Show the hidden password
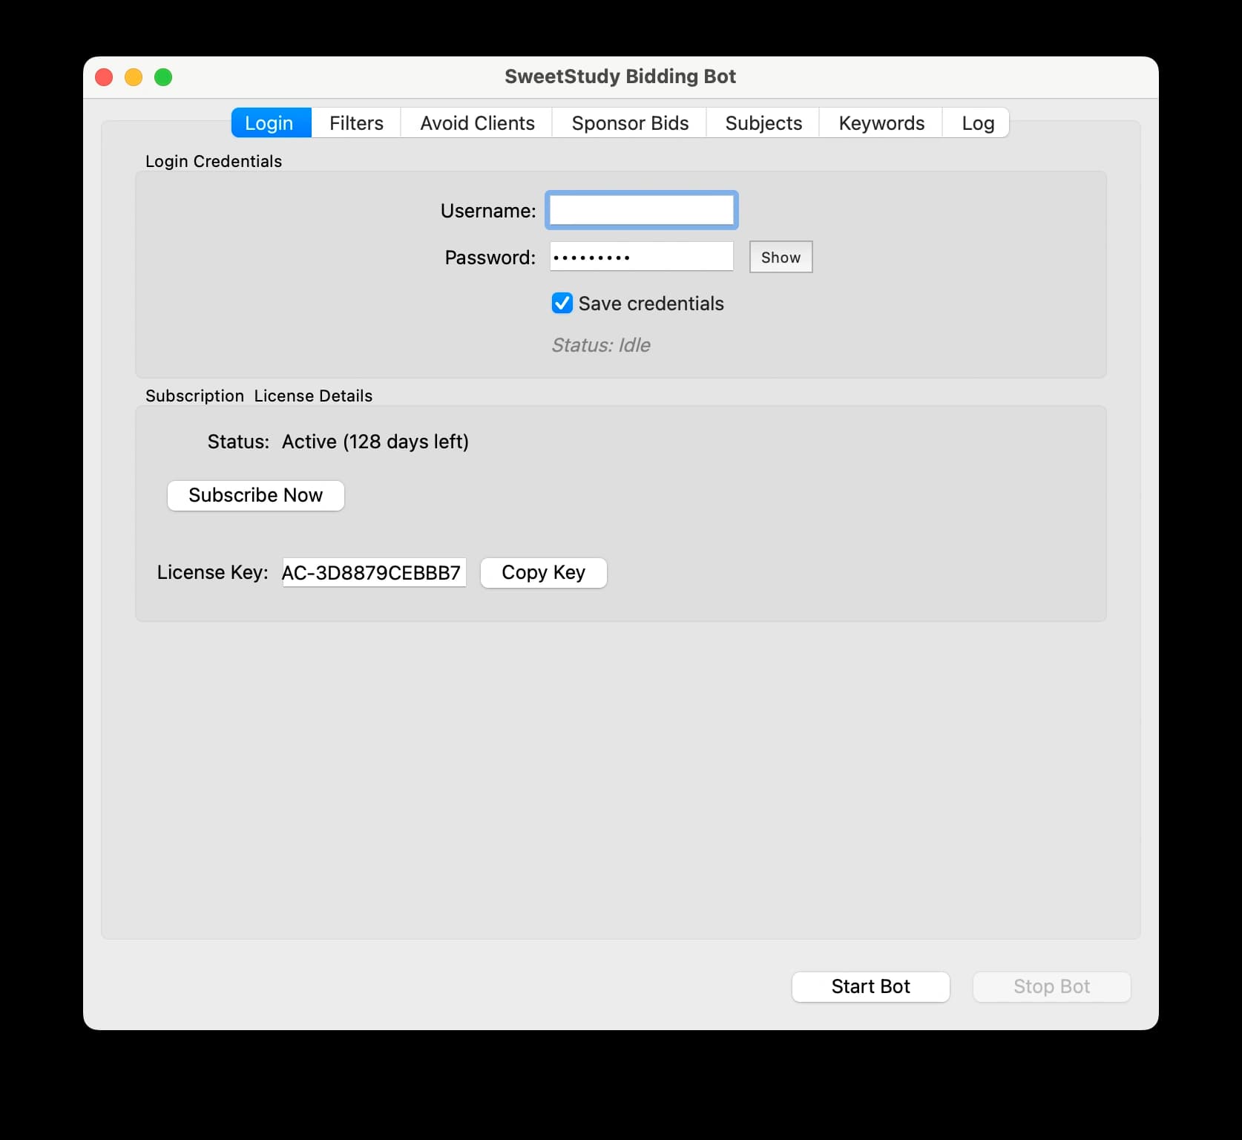The image size is (1242, 1140). click(781, 257)
